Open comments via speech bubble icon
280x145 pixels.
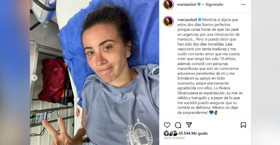point(178,125)
